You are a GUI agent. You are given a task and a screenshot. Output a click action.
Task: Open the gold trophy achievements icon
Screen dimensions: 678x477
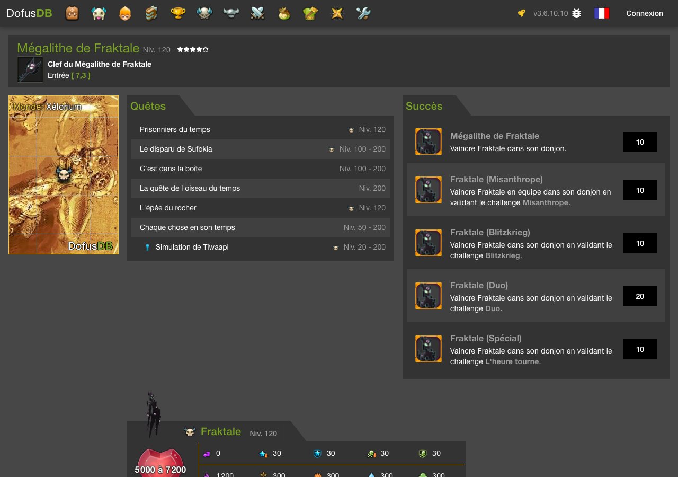point(178,13)
